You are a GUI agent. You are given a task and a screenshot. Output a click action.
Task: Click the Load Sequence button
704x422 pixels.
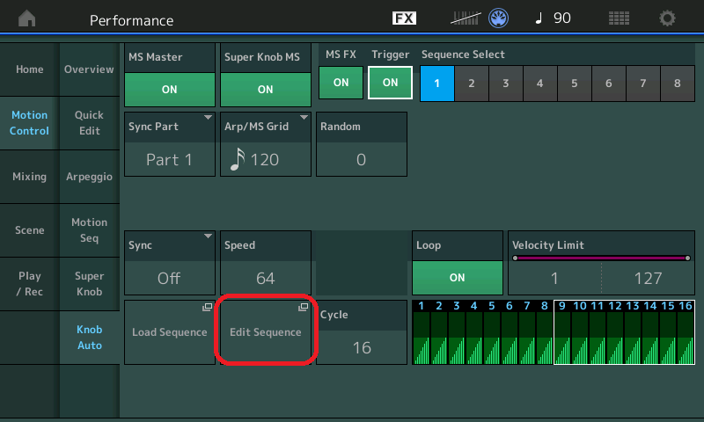pyautogui.click(x=169, y=332)
